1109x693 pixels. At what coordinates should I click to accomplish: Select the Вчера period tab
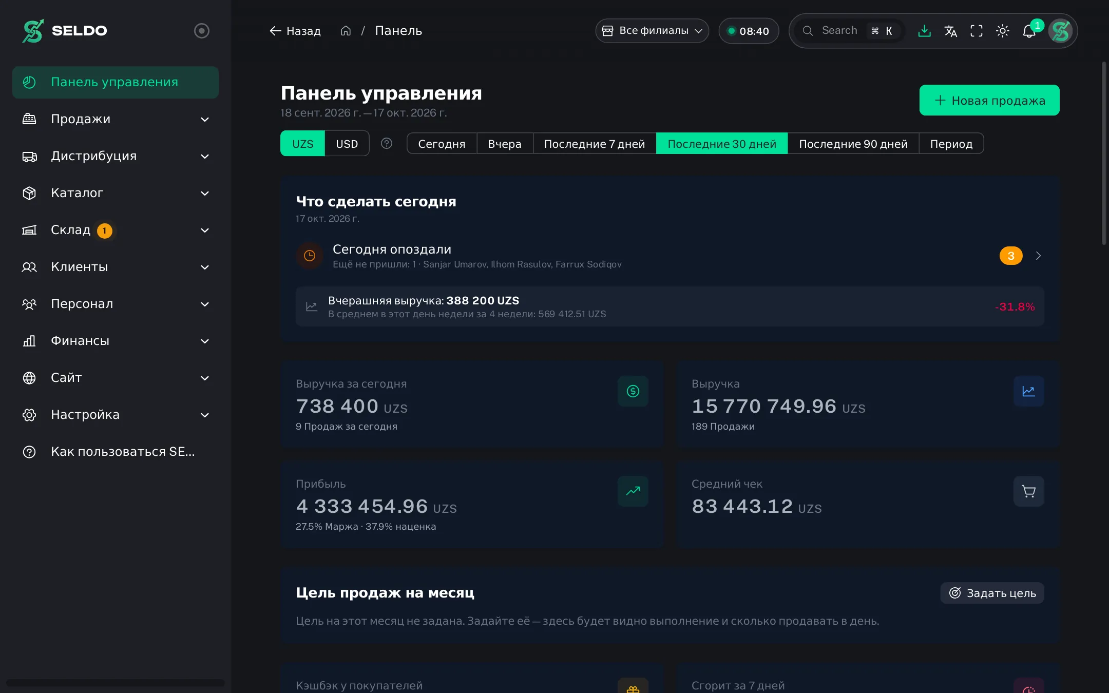[505, 144]
